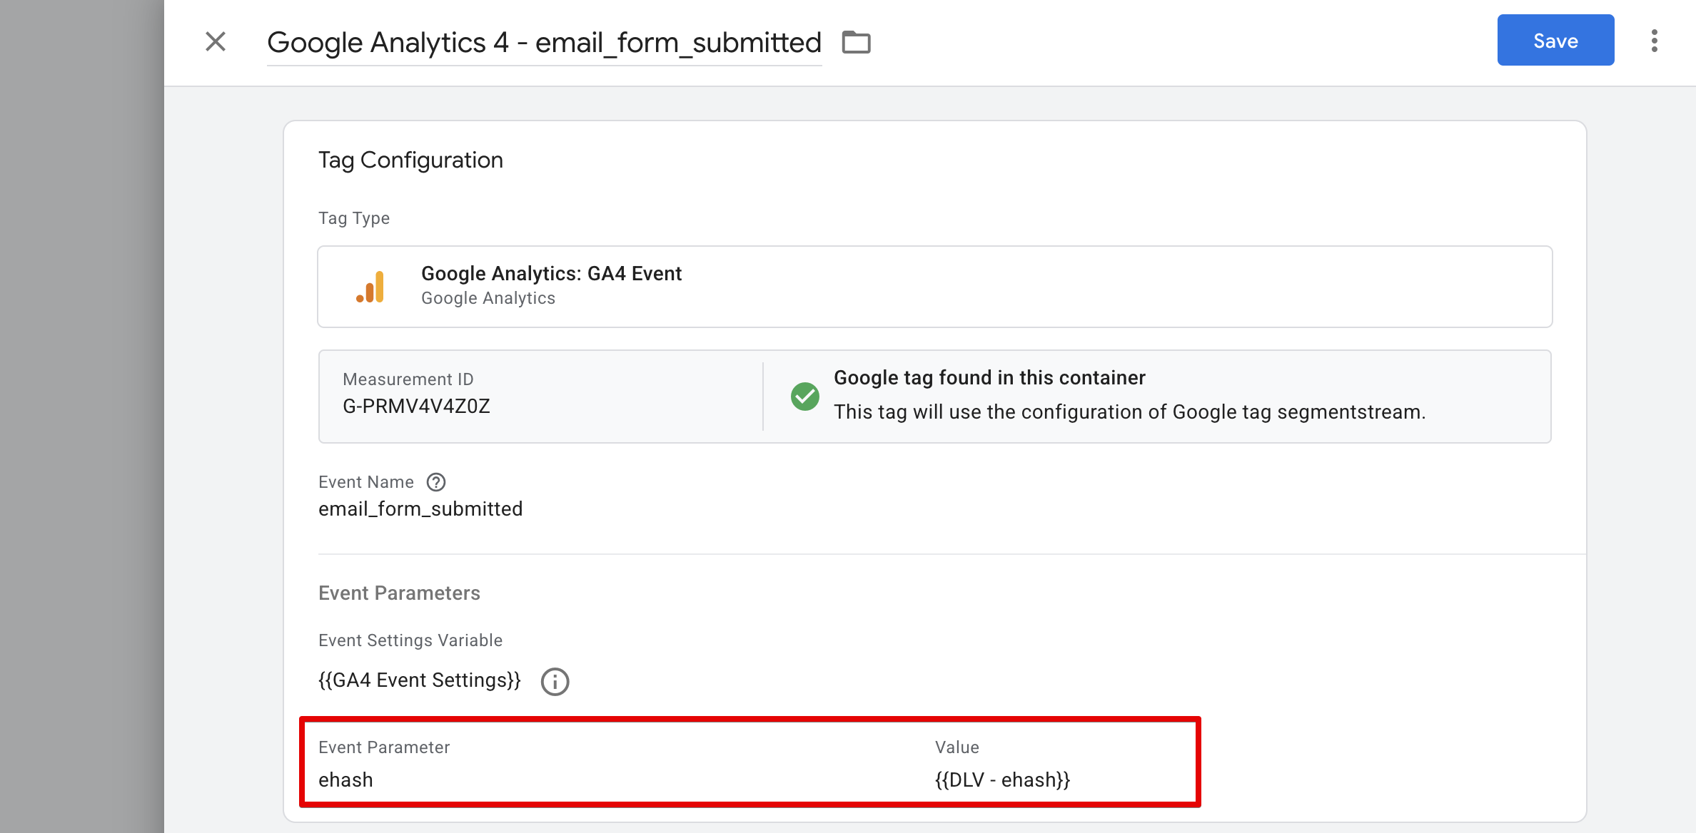Screen dimensions: 1696x833
Task: Click the info icon beside GA4 Event Settings
Action: [555, 681]
